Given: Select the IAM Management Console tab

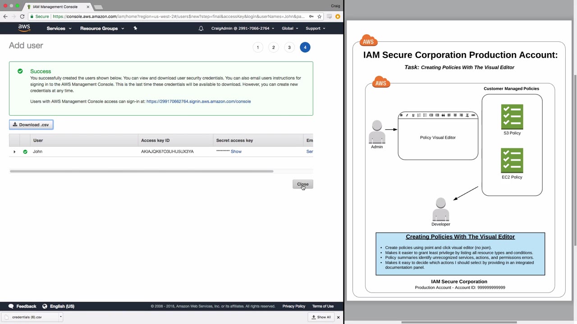Looking at the screenshot, I should [x=57, y=7].
